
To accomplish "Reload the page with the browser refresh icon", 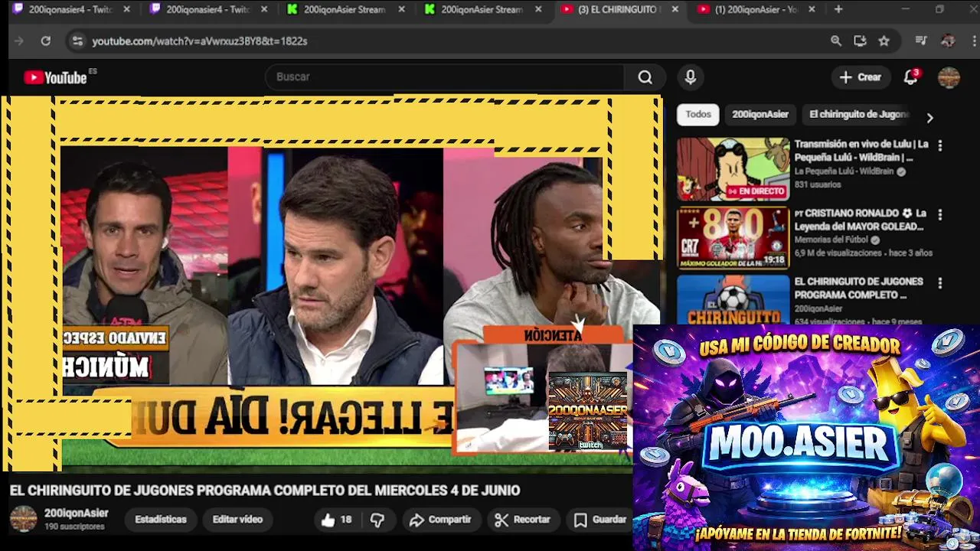I will [x=45, y=41].
